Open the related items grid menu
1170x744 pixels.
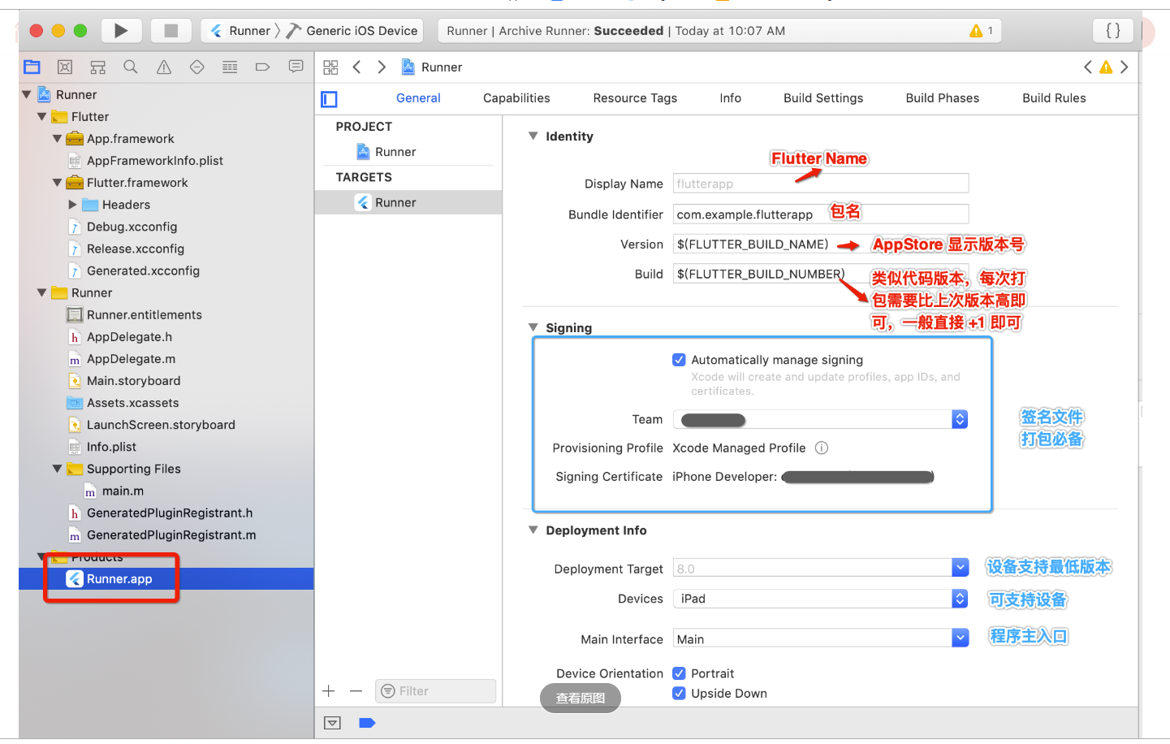click(x=330, y=67)
